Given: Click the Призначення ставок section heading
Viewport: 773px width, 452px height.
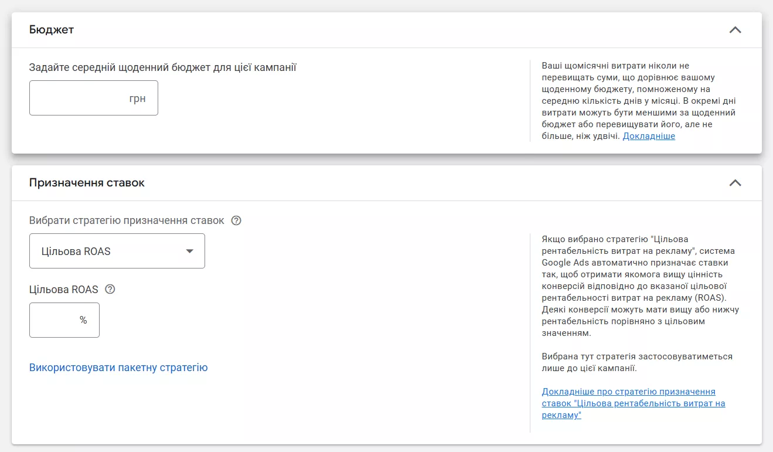Looking at the screenshot, I should click(87, 183).
